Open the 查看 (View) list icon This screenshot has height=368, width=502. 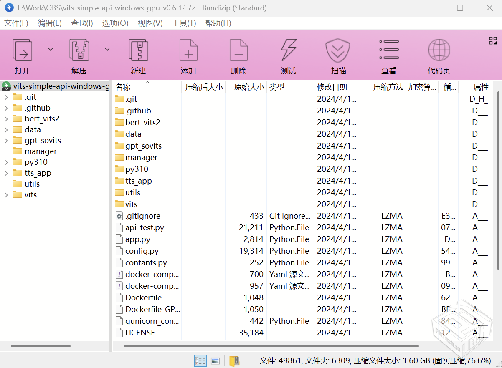pos(389,50)
